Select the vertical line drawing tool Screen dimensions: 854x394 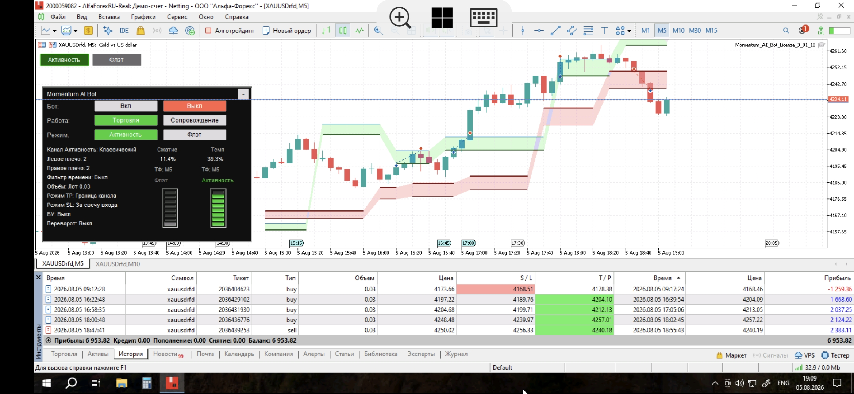coord(523,31)
